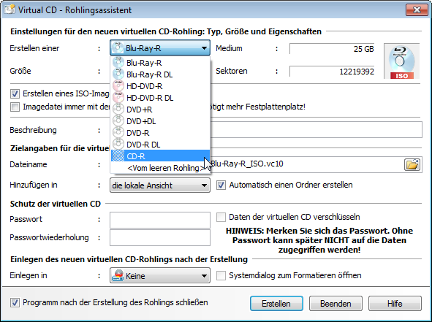Enable Daten der virtuellen CD verschlüsseln
This screenshot has height=322, width=432.
tap(221, 217)
